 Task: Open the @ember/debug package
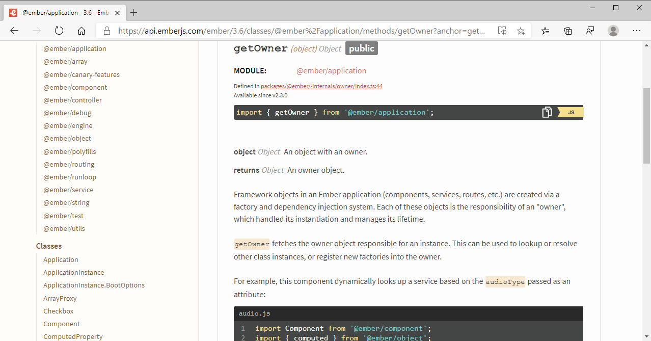[x=67, y=113]
